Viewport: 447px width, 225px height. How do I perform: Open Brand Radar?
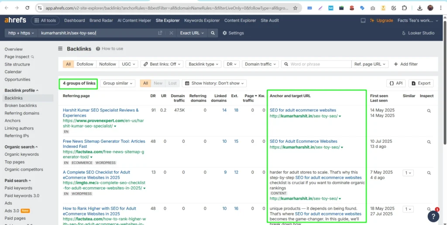coord(101,20)
